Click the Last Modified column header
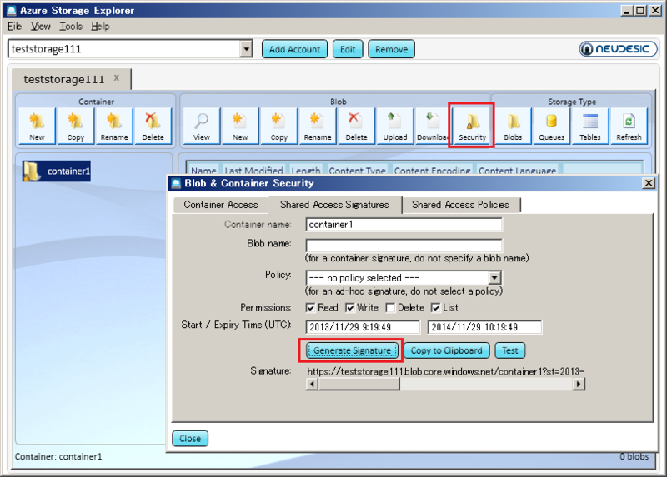This screenshot has height=477, width=667. click(x=254, y=171)
